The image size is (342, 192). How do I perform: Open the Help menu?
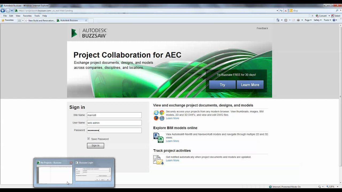point(45,16)
